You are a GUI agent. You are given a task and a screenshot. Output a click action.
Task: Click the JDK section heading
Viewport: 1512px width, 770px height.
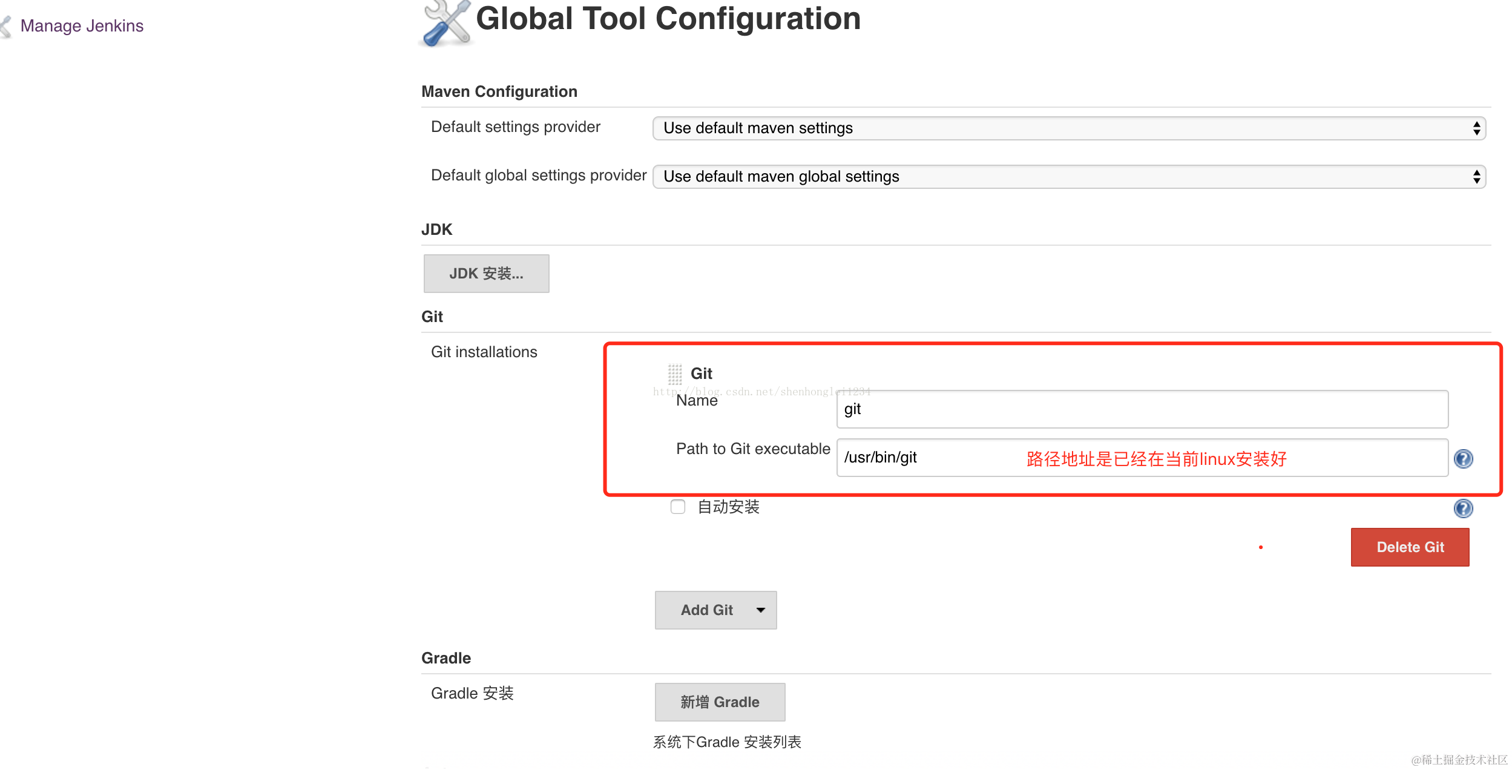click(436, 229)
